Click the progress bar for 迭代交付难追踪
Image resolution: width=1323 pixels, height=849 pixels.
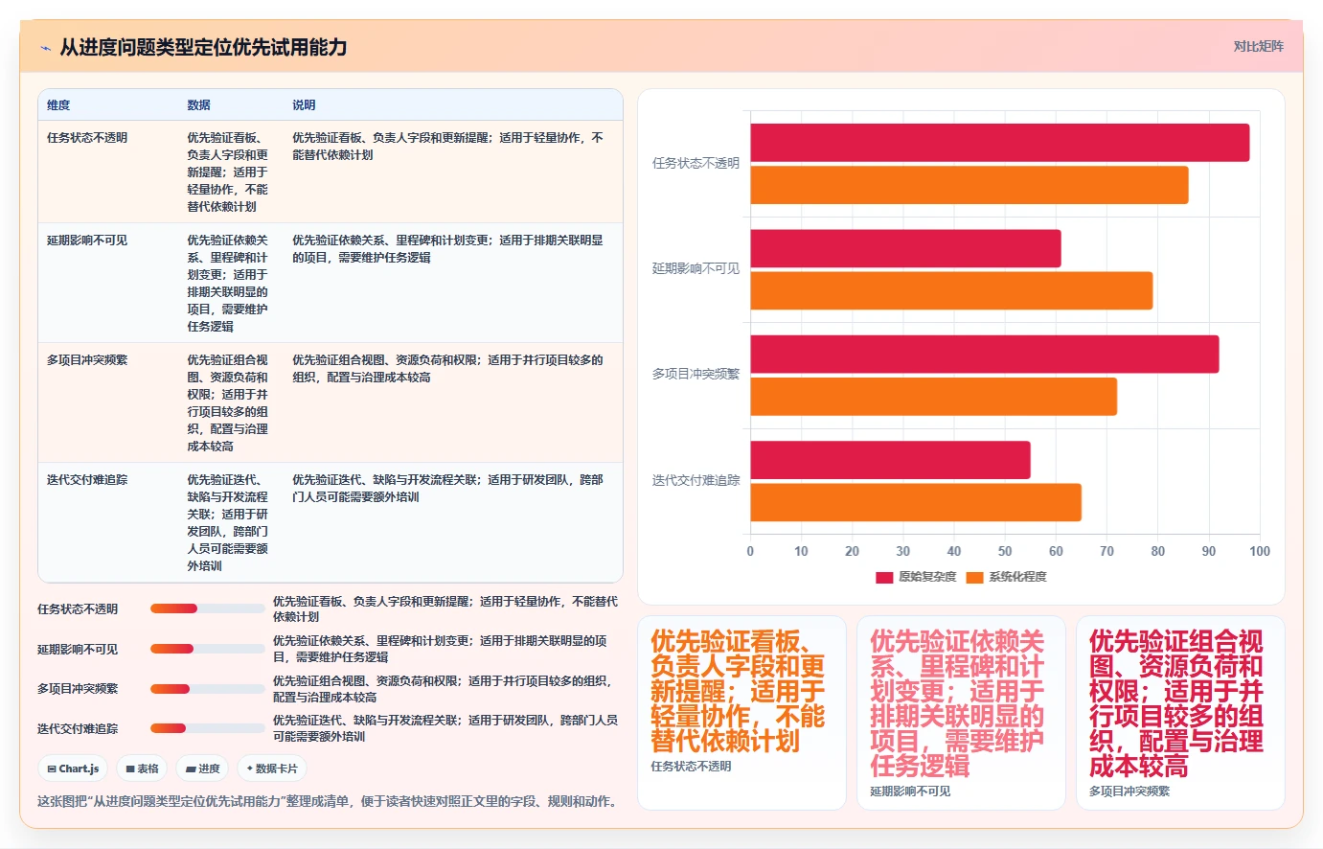tap(207, 728)
